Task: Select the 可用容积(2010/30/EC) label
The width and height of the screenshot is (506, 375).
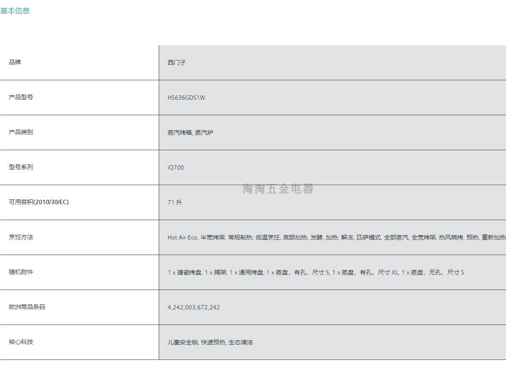Action: 39,202
